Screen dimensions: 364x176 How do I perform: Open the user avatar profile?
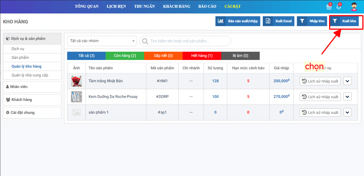(354, 7)
